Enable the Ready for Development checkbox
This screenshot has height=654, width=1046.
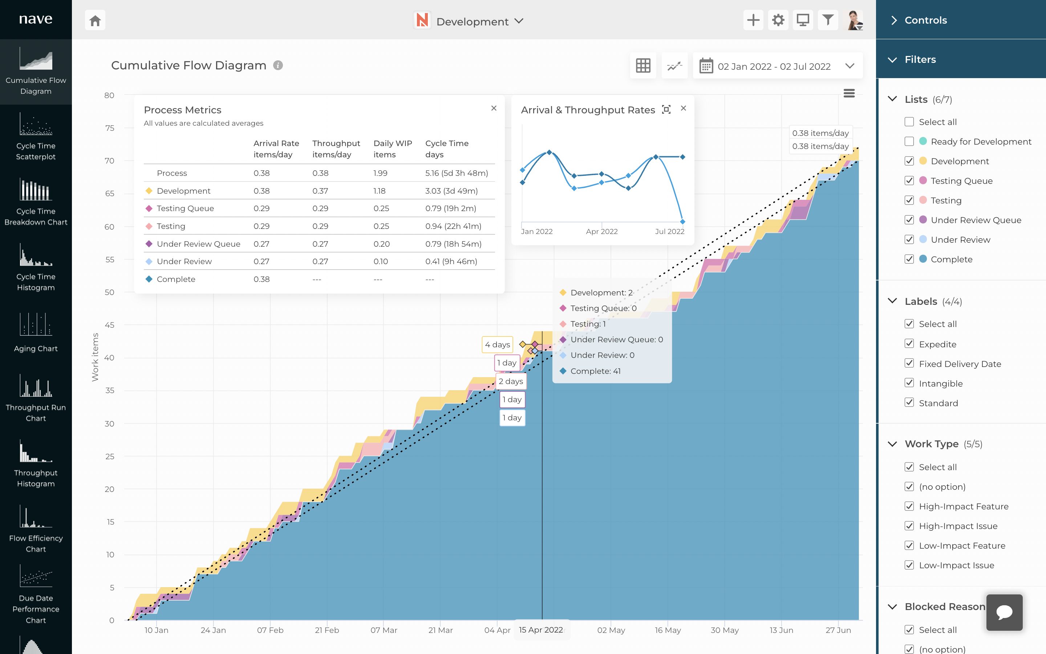pos(909,141)
